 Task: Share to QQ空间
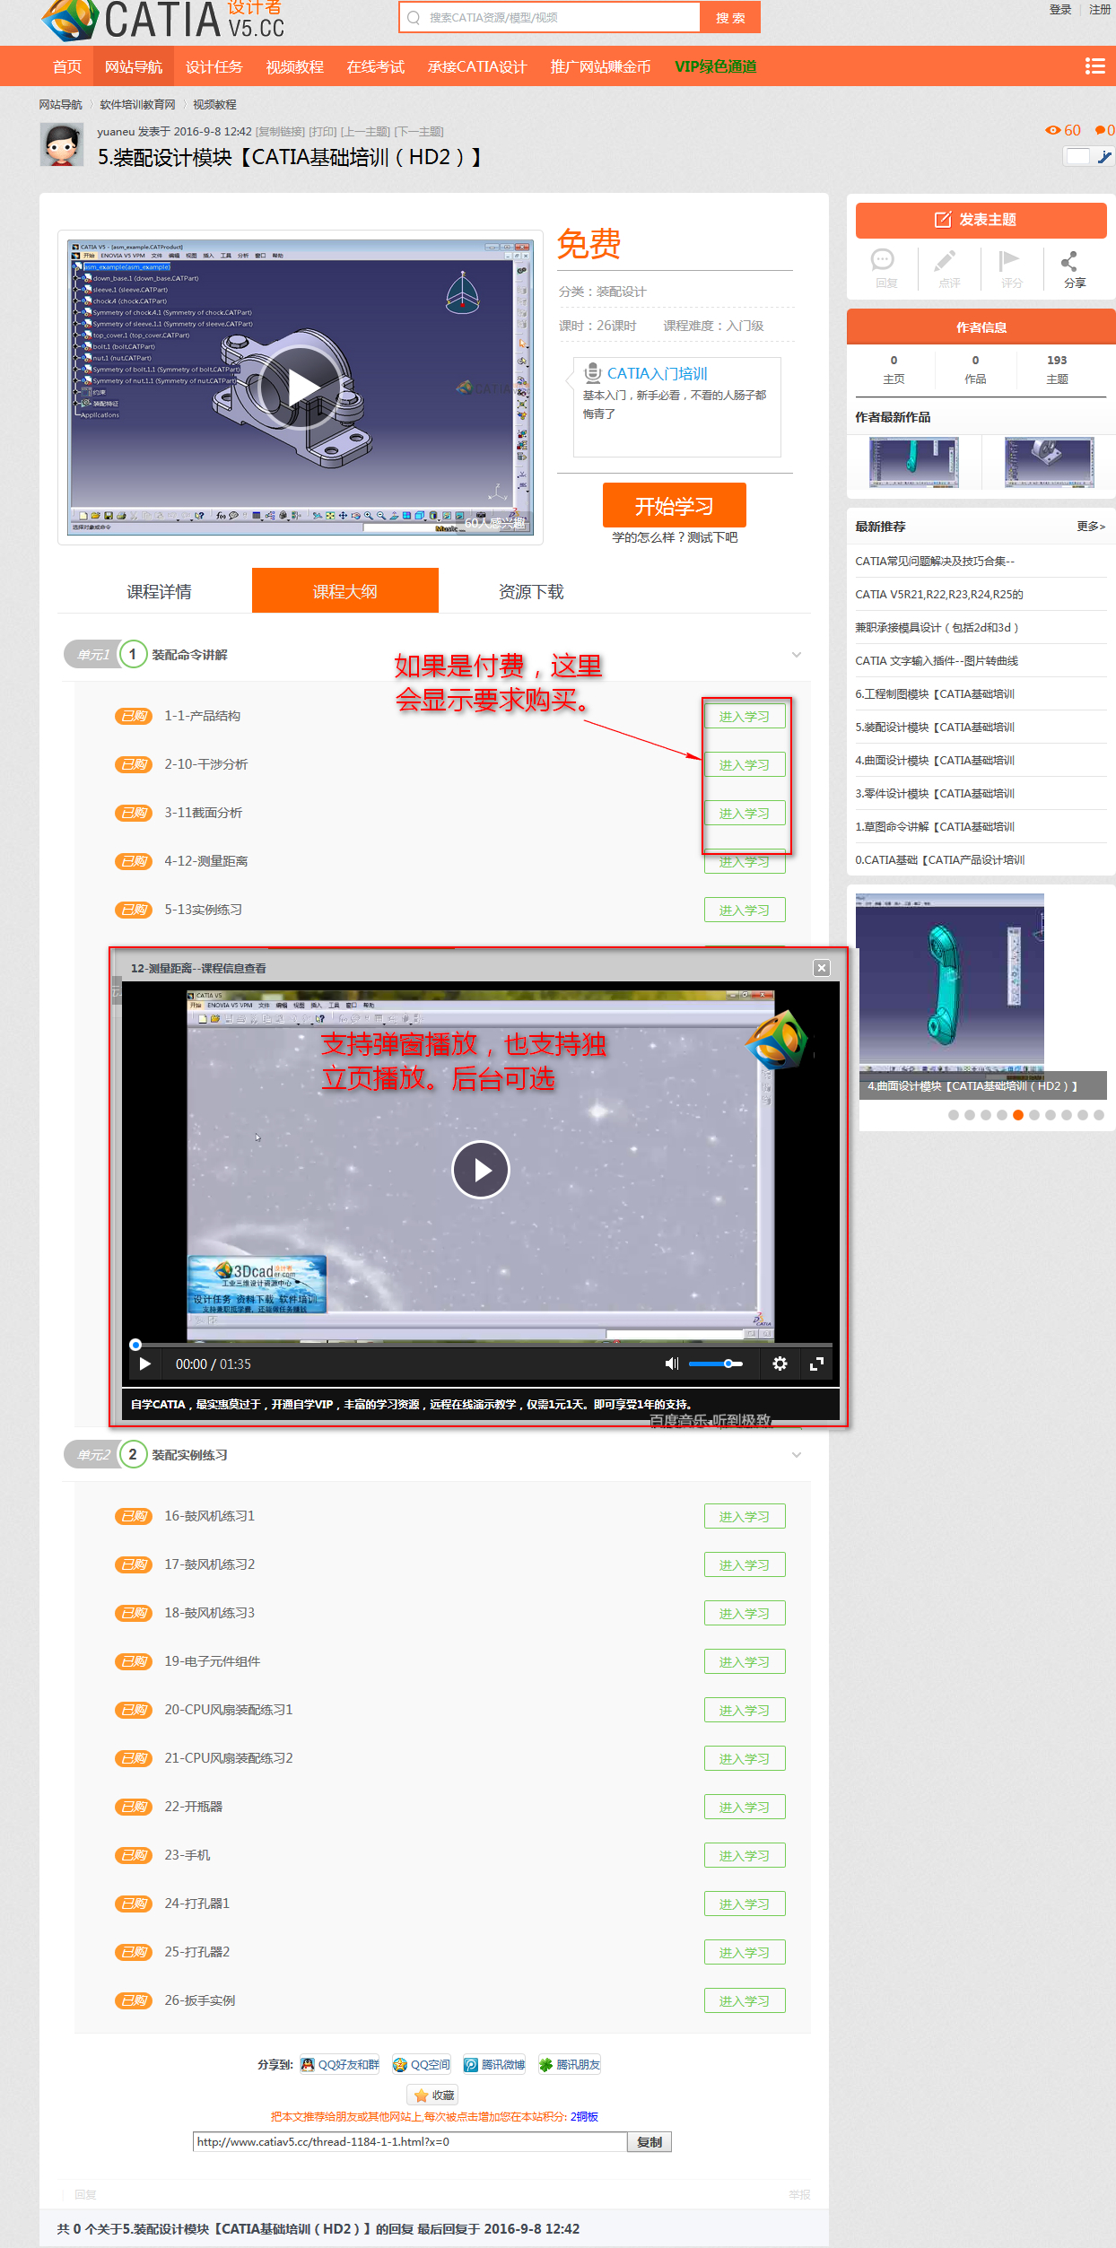coord(422,2064)
